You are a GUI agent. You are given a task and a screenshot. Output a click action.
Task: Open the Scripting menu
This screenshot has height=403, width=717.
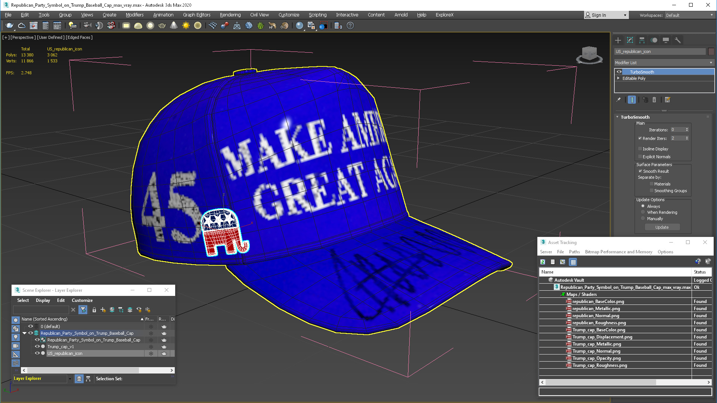point(317,15)
